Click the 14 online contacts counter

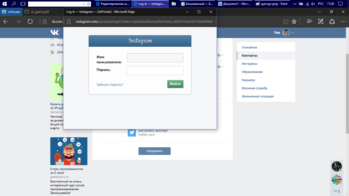point(337,191)
